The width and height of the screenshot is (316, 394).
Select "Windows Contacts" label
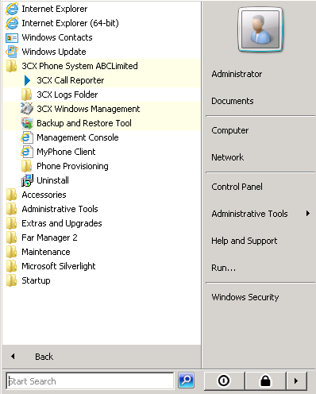click(x=57, y=37)
